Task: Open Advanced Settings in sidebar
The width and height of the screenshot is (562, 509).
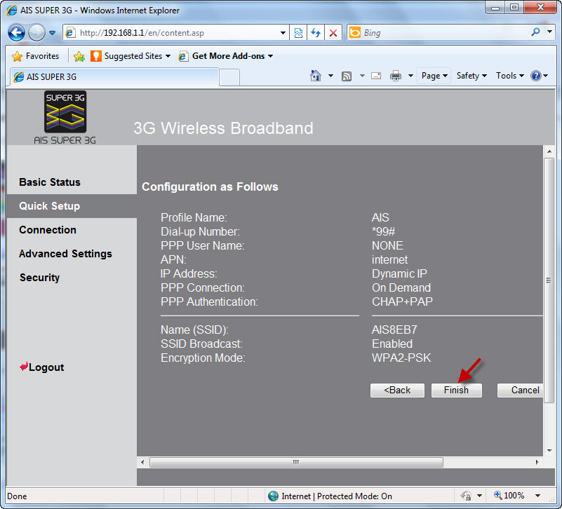Action: pos(65,254)
